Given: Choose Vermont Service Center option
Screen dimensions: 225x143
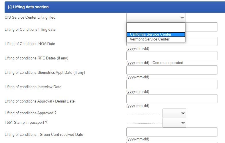Looking at the screenshot, I should 156,39.
